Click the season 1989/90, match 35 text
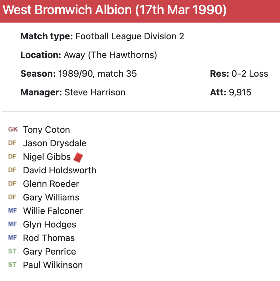The image size is (280, 281). (x=97, y=74)
